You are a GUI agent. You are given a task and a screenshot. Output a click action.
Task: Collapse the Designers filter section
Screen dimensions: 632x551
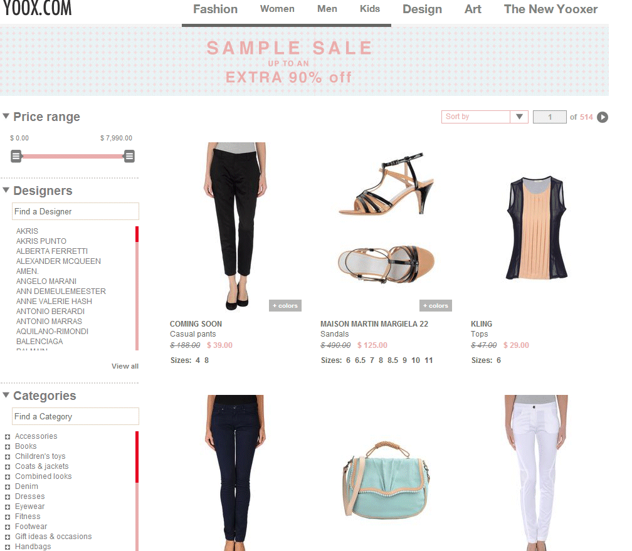(x=6, y=190)
